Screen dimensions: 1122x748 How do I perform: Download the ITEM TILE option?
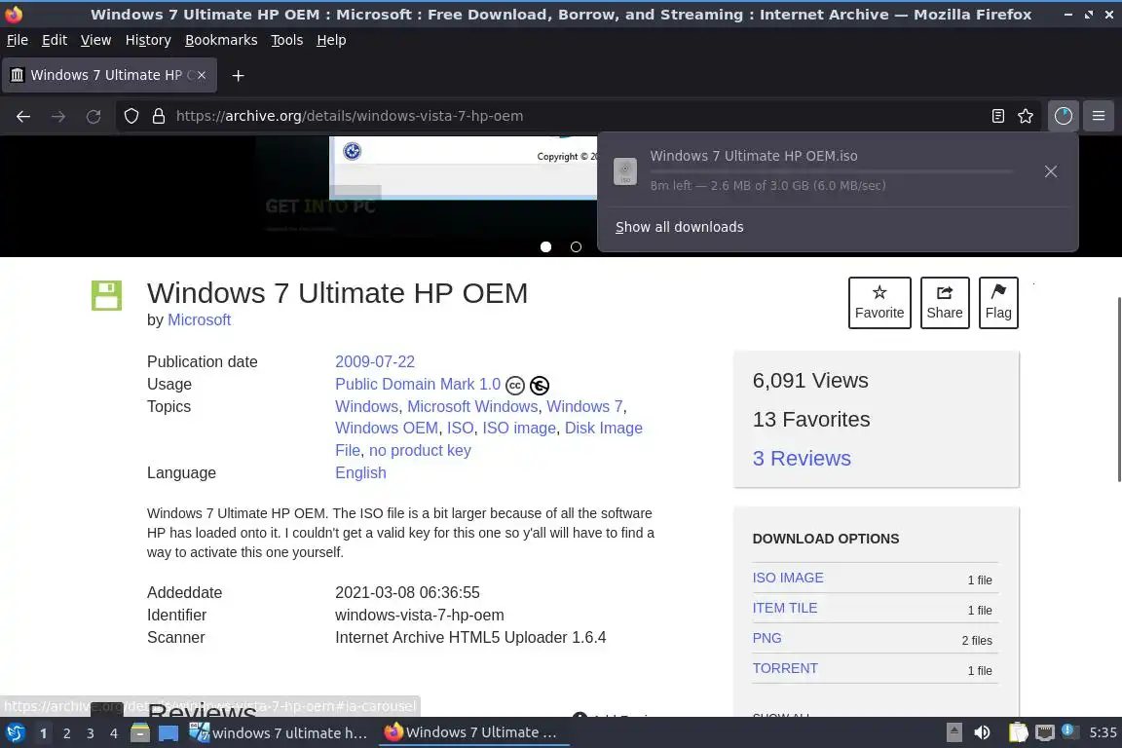pyautogui.click(x=784, y=608)
